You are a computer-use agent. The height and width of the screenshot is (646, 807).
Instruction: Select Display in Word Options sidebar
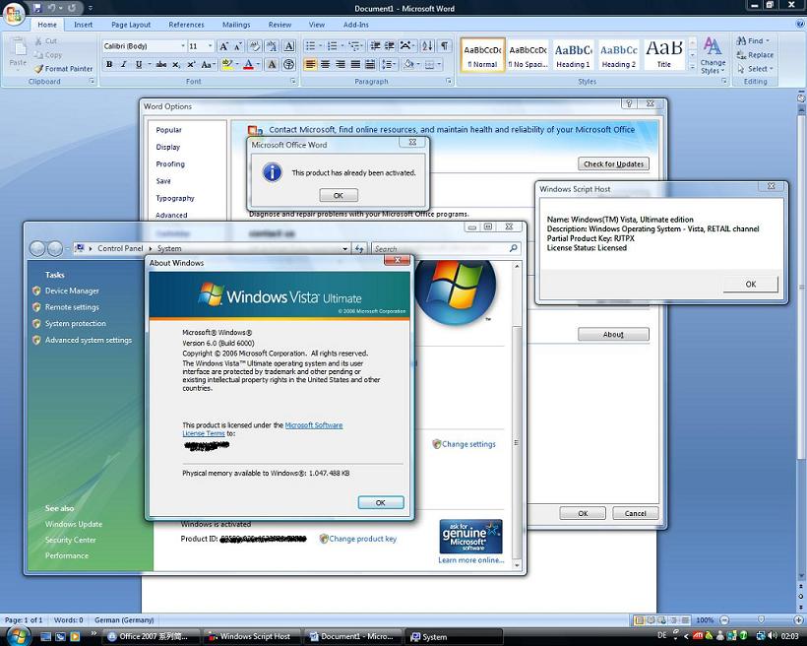[x=168, y=147]
